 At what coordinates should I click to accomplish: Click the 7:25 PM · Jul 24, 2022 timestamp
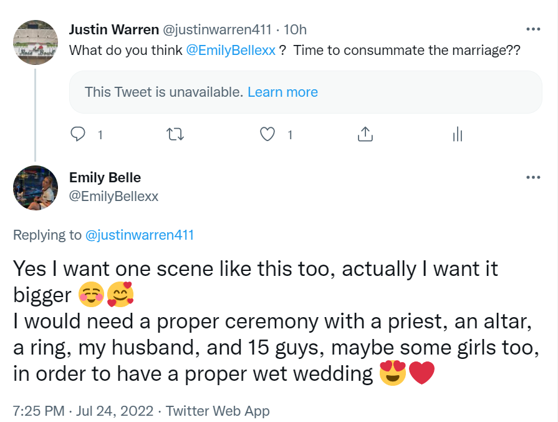click(83, 411)
